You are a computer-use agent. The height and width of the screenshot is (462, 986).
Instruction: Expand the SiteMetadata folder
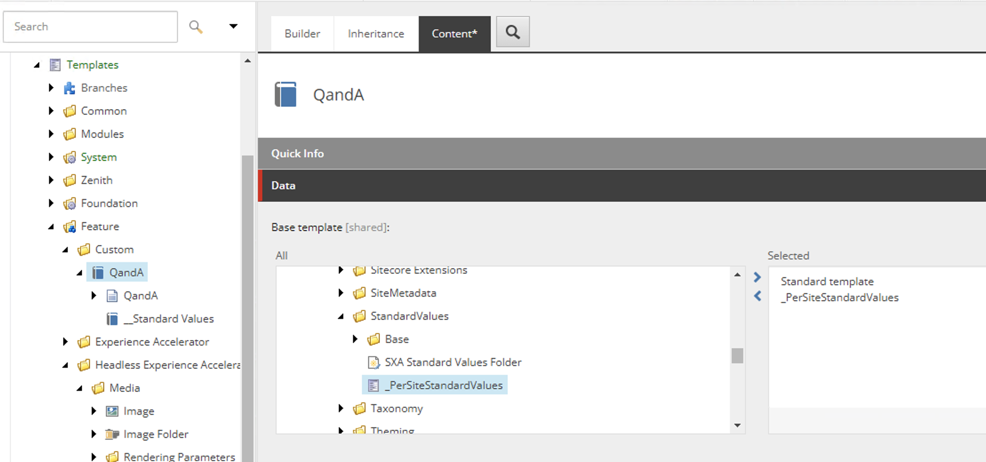click(x=341, y=293)
